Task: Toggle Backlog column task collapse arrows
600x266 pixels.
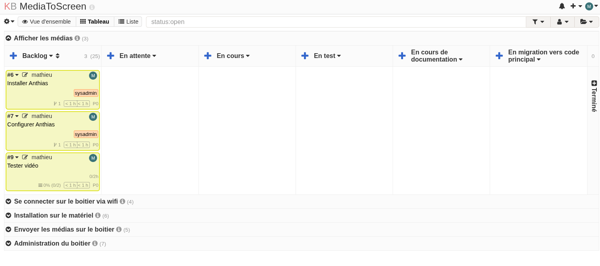Action: [x=57, y=56]
